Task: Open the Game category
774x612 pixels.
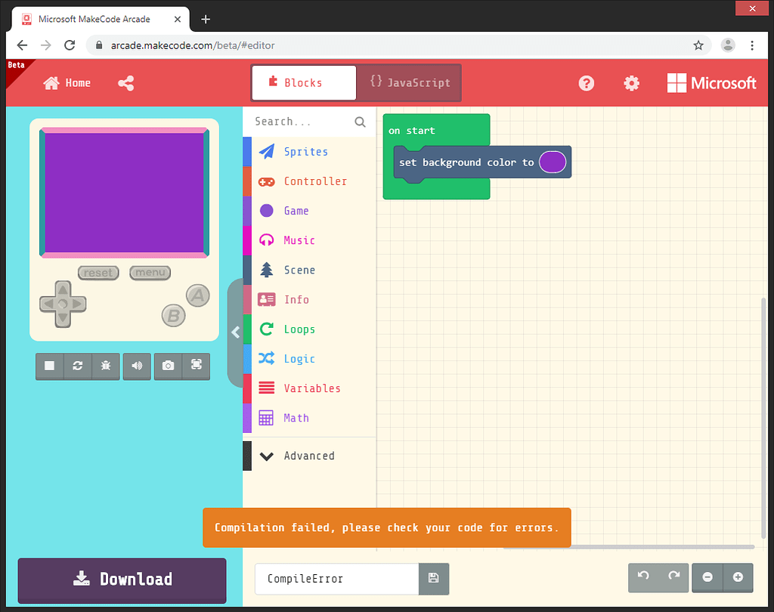Action: 309,211
